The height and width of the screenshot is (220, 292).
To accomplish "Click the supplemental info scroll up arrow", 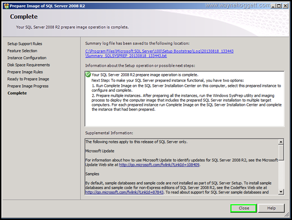I will (281, 142).
